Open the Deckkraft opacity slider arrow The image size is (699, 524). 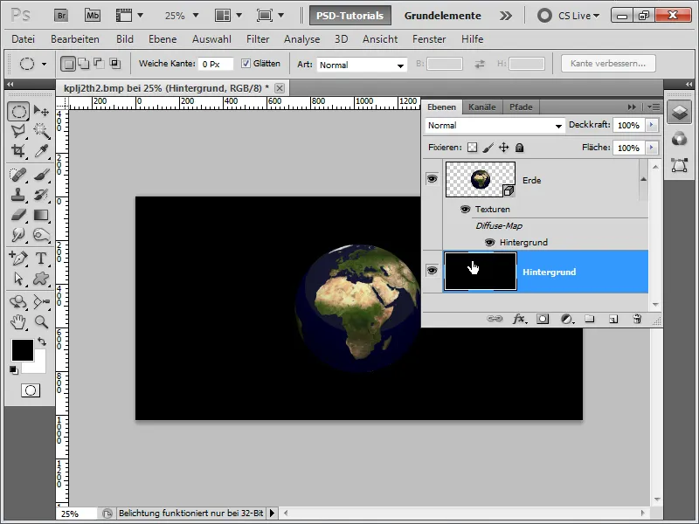652,125
